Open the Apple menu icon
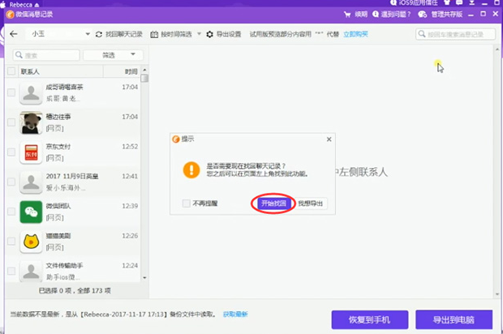Viewport: 503px width, 334px height. click(x=3, y=5)
